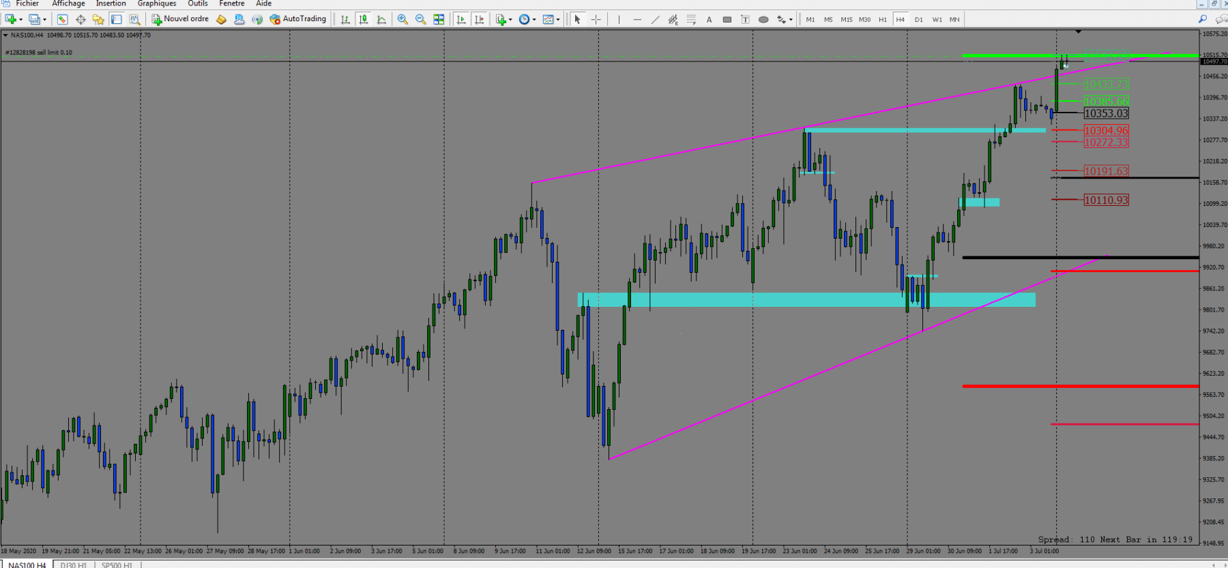Screen dimensions: 1228x568
Task: Select the horizontal line tool
Action: (x=637, y=19)
